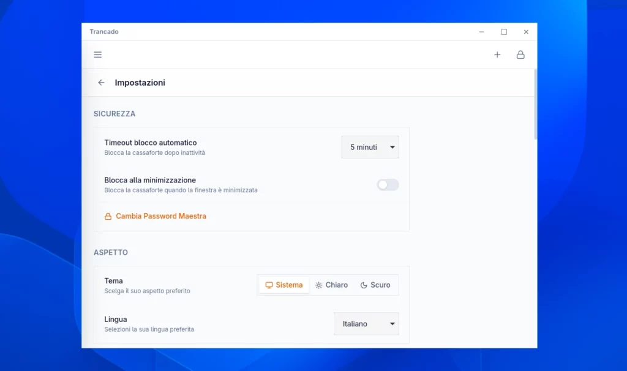
Task: Click the orange lock icon beside Cambia Password
Action: pos(108,216)
